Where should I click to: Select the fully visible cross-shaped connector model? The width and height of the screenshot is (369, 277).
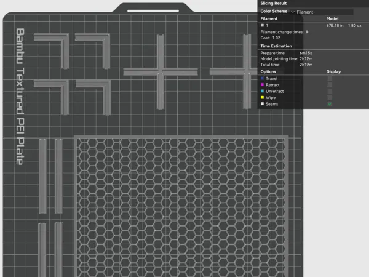point(161,72)
